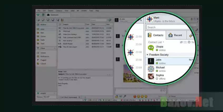This screenshot has width=223, height=112.
Task: Click the Sent folder icon
Action: (38, 32)
